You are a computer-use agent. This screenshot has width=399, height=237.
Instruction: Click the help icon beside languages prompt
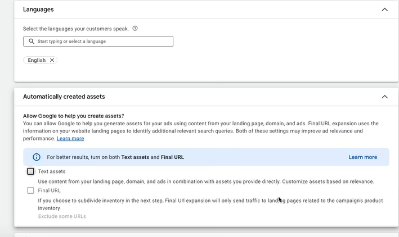coord(135,29)
